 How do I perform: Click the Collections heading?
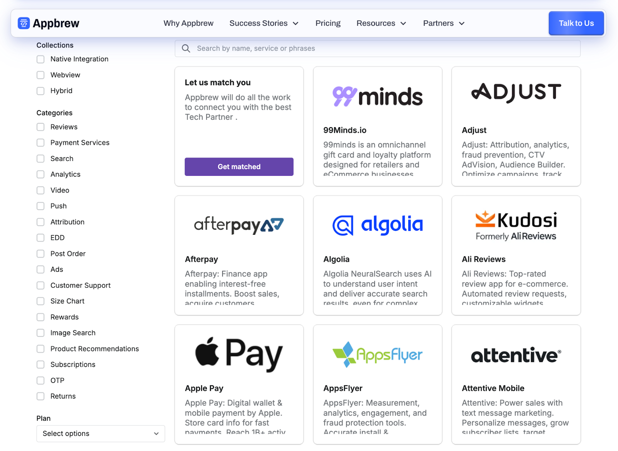pyautogui.click(x=55, y=45)
